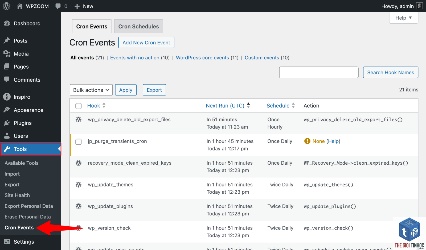Filter by Events with no action
The image size is (426, 250).
coord(135,58)
